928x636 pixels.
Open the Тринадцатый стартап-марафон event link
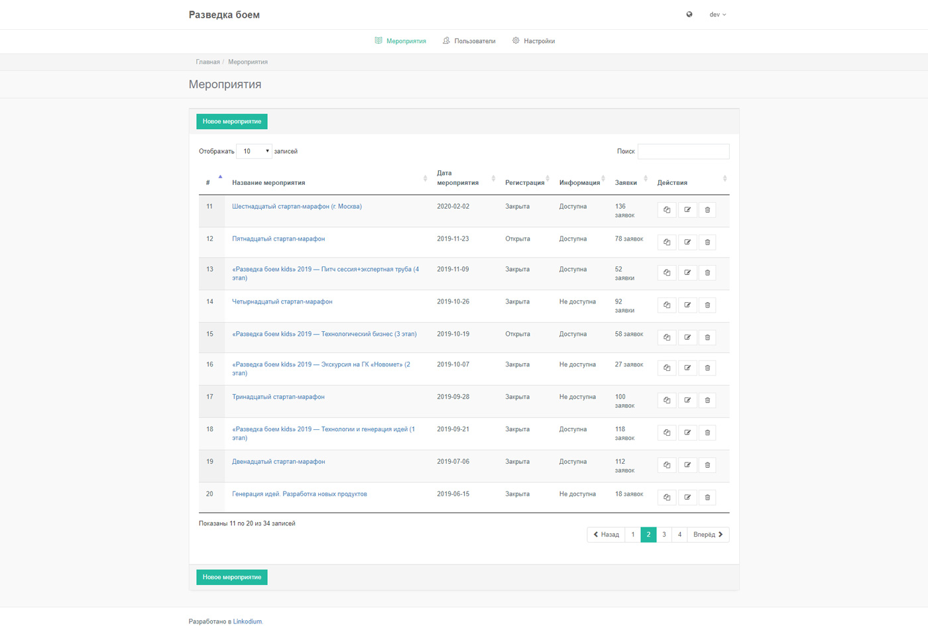click(278, 397)
